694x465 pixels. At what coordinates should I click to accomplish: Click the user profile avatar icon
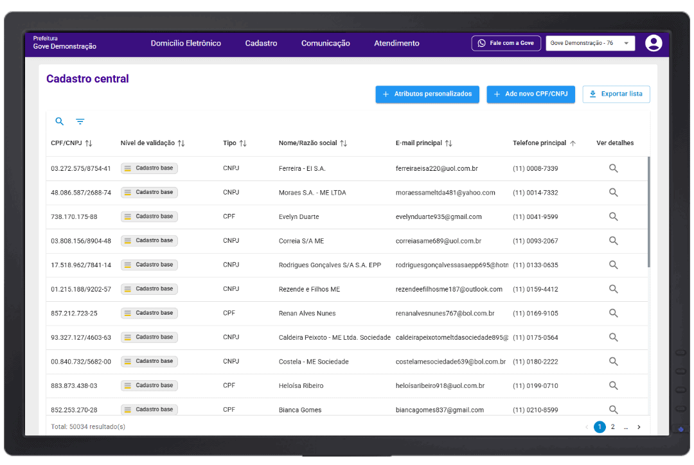(x=654, y=44)
